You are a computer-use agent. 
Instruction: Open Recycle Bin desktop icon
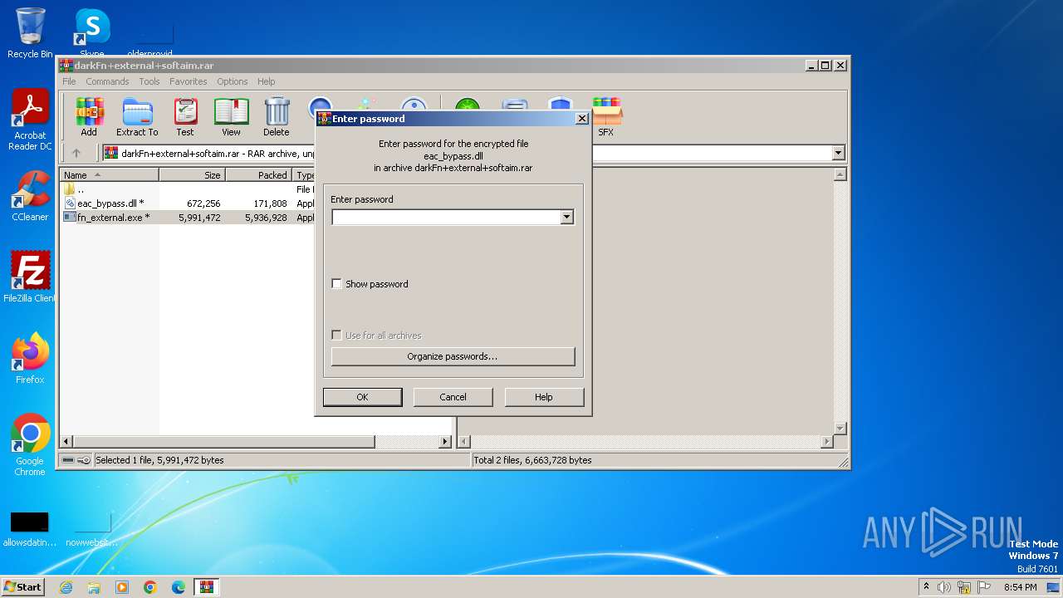pos(30,33)
